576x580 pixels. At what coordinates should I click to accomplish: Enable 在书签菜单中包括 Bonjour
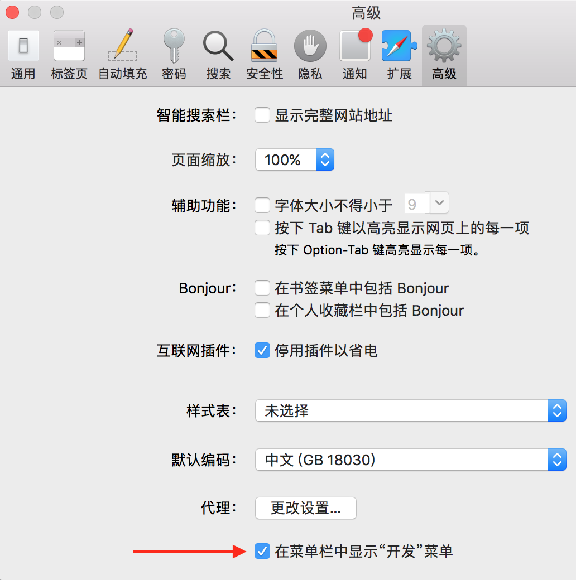click(x=262, y=288)
